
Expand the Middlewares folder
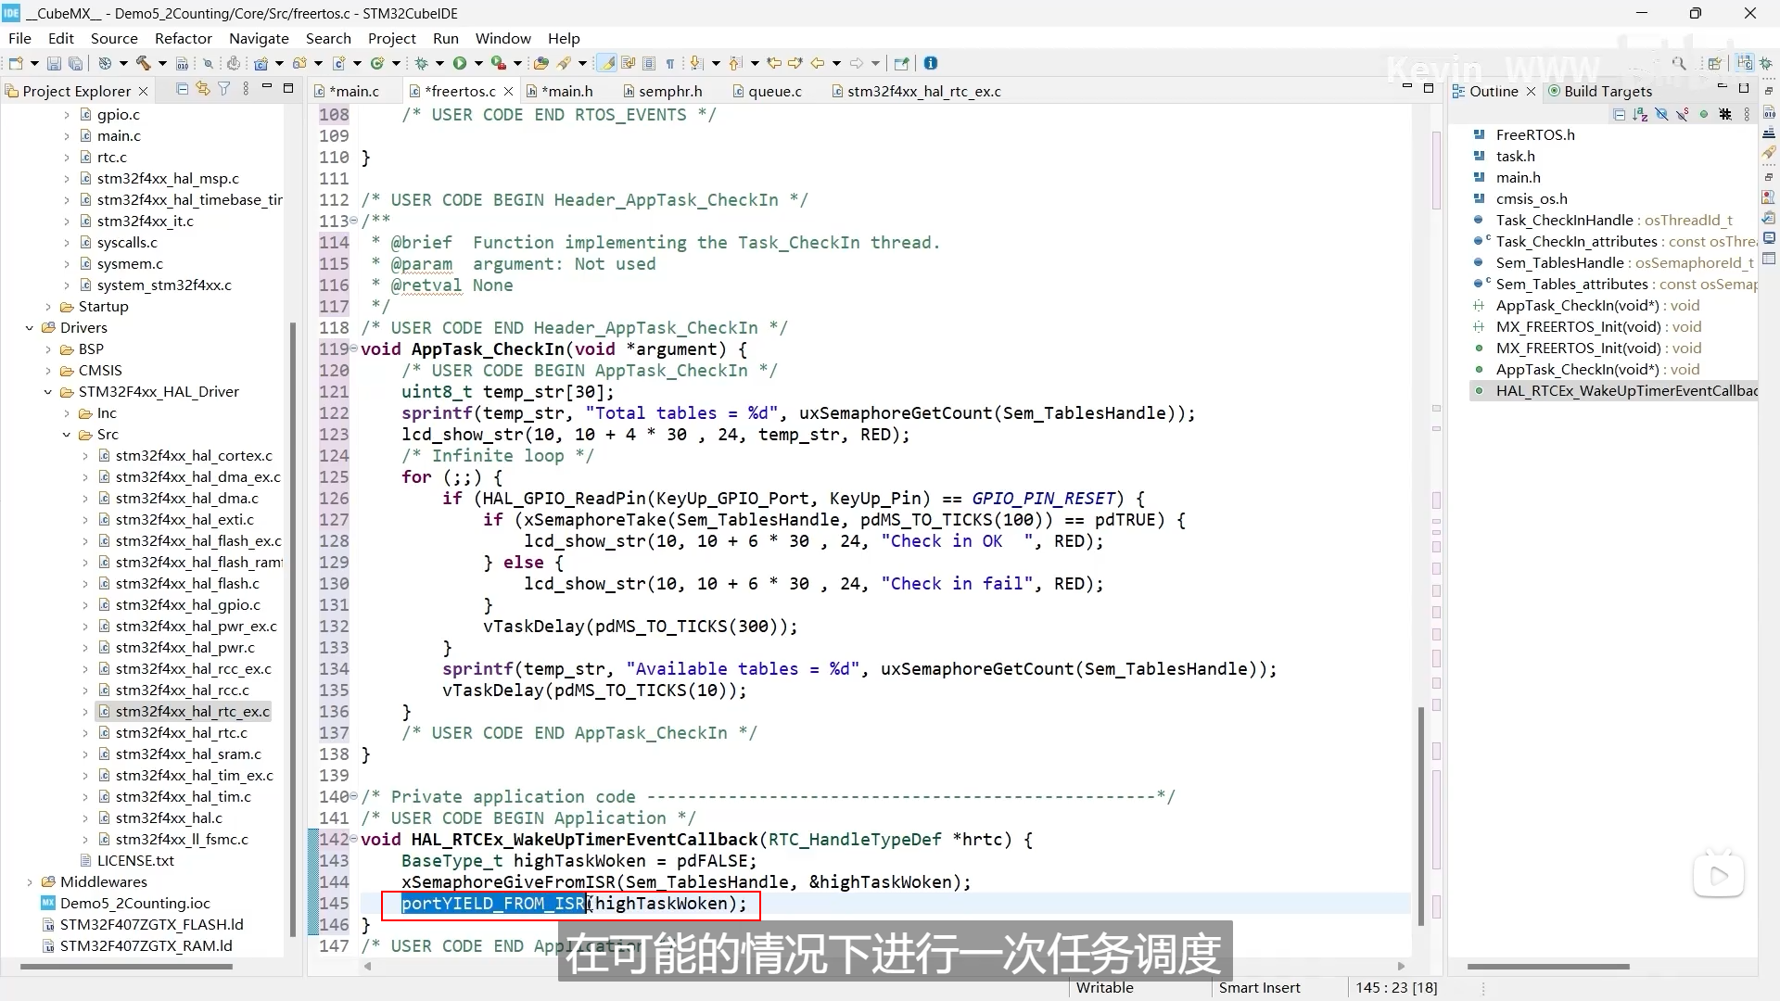tap(30, 882)
